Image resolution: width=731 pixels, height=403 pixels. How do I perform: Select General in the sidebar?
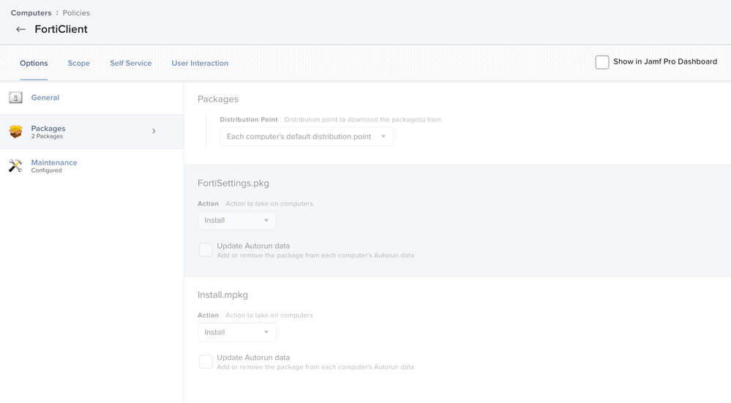coord(45,97)
